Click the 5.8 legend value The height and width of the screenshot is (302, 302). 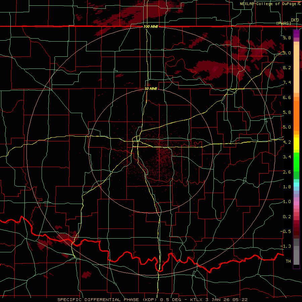click(287, 112)
